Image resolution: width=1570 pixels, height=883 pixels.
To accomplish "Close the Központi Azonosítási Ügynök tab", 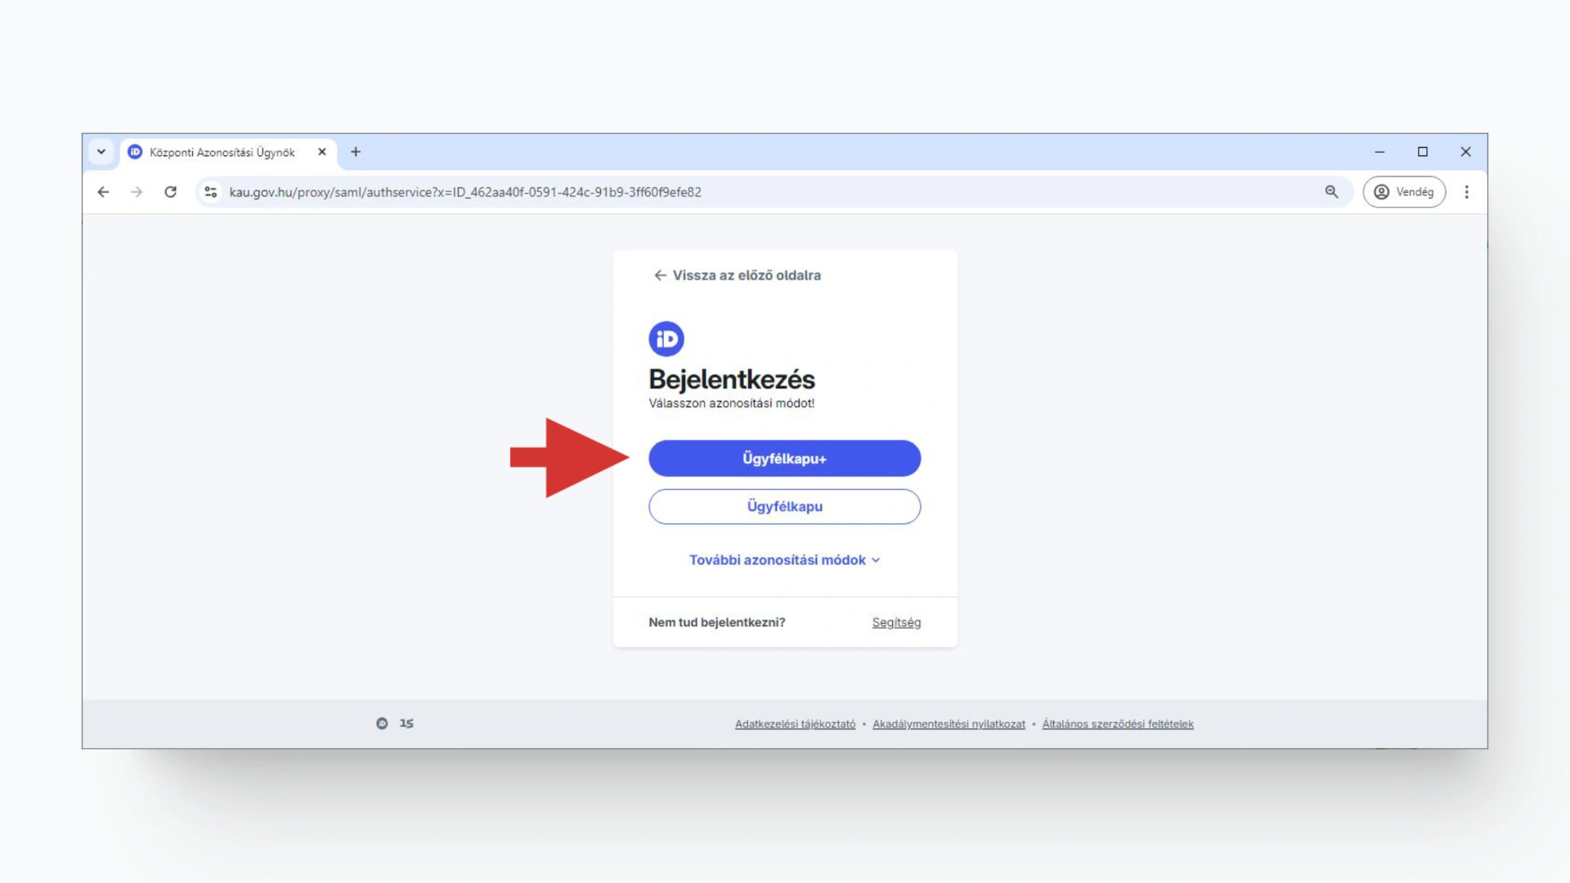I will (322, 152).
